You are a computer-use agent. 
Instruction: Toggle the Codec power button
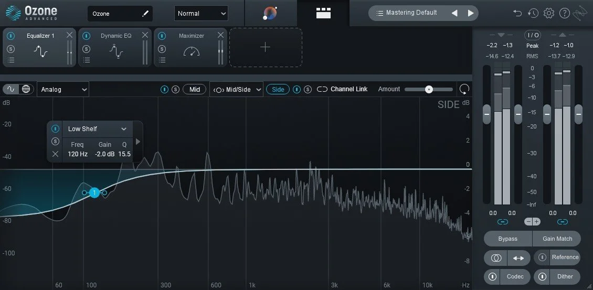pos(492,277)
